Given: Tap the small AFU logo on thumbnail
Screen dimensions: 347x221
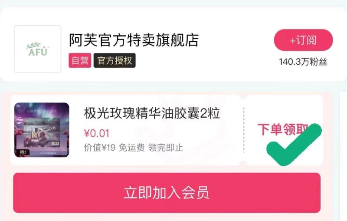Looking at the screenshot, I should pyautogui.click(x=17, y=106).
